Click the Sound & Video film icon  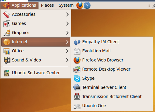coord(7,60)
